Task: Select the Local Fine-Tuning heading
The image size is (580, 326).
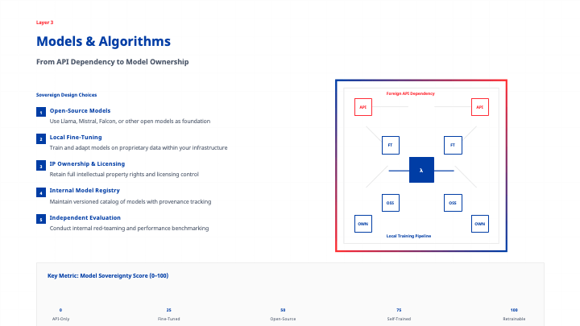Action: click(76, 137)
